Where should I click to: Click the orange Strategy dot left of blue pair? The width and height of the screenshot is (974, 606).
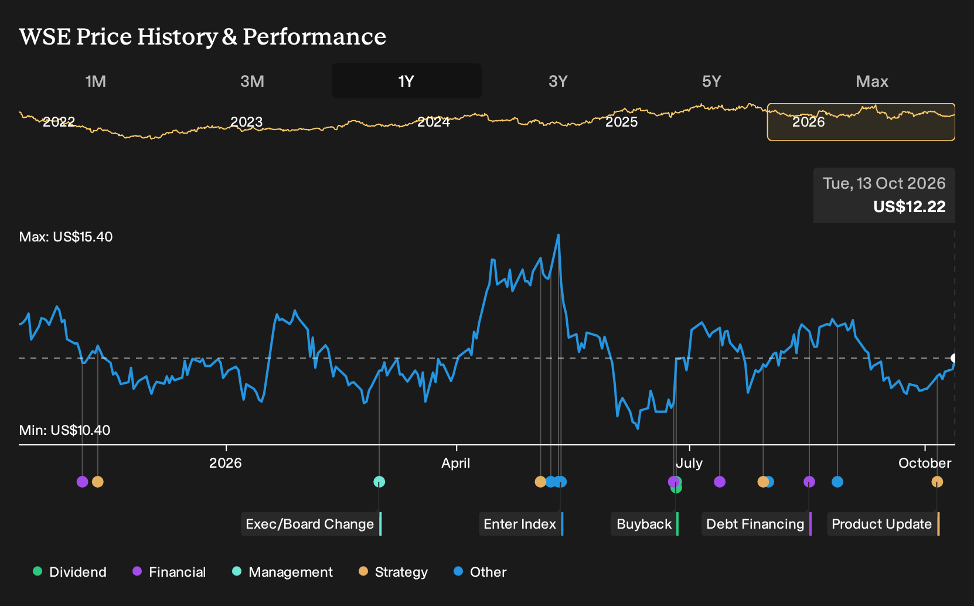540,482
